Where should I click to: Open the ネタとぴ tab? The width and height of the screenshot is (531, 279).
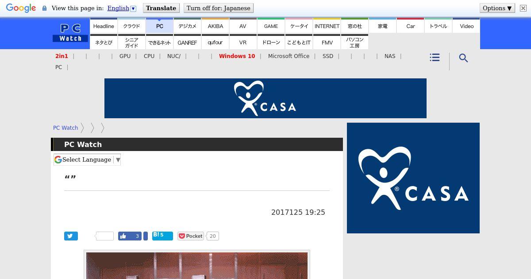point(104,42)
